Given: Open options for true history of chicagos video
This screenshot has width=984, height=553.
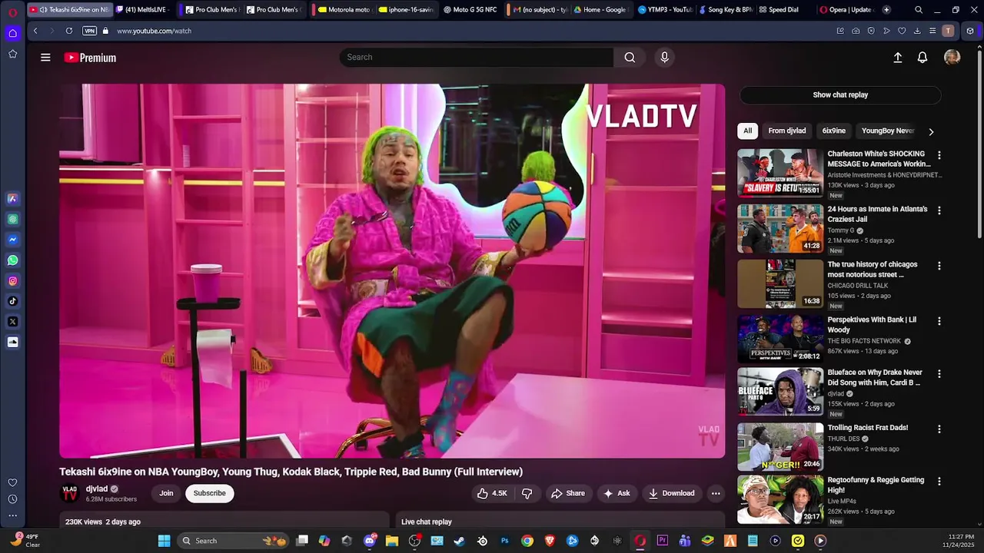Looking at the screenshot, I should pyautogui.click(x=939, y=266).
